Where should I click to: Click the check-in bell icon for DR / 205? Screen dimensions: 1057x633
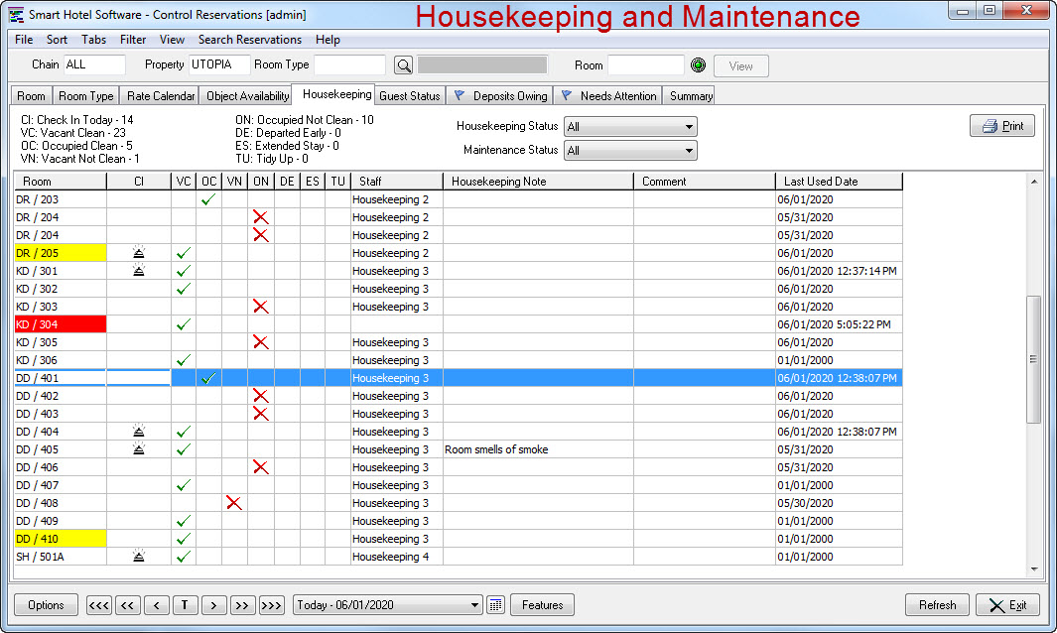click(x=138, y=253)
